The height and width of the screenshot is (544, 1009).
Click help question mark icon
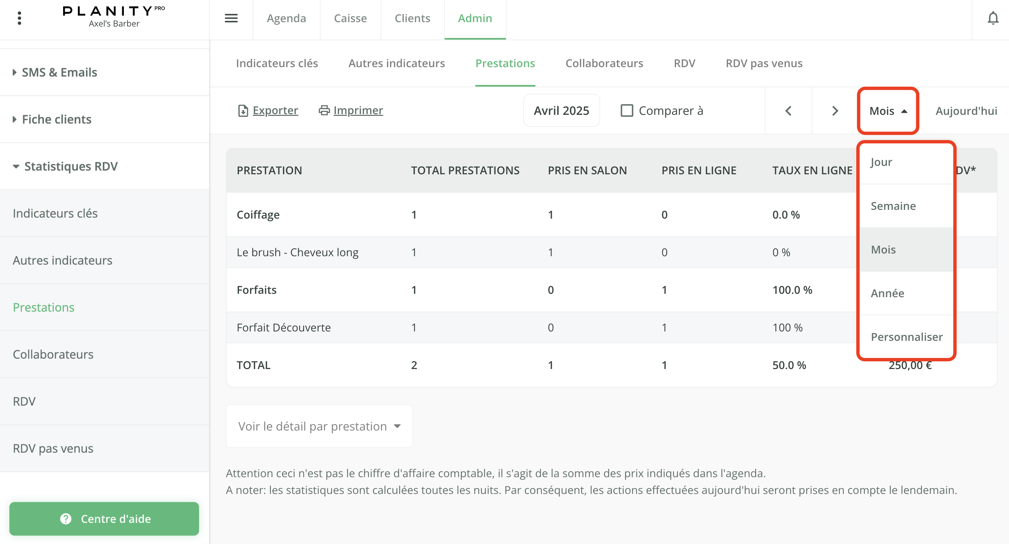click(x=66, y=518)
